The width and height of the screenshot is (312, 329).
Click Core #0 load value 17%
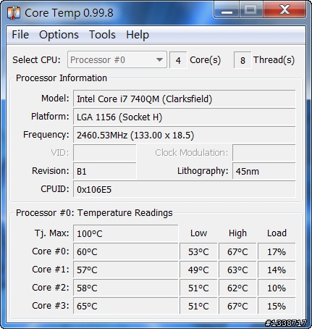pyautogui.click(x=277, y=251)
